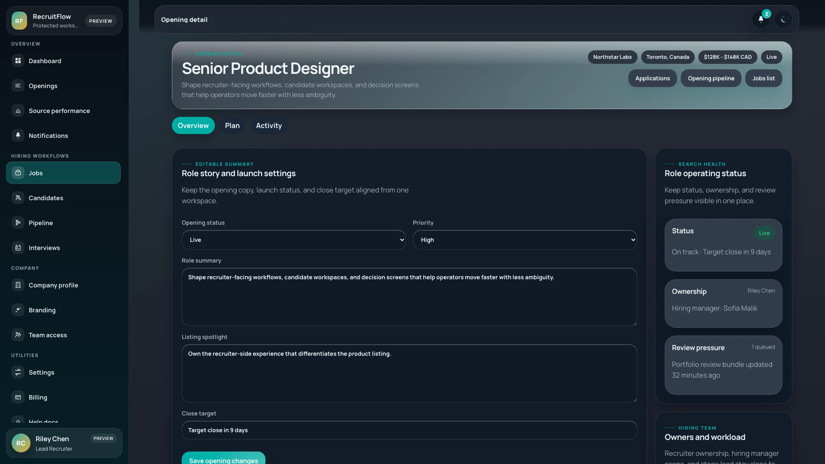This screenshot has height=464, width=825.
Task: Select the Source performance chart icon
Action: pos(18,111)
